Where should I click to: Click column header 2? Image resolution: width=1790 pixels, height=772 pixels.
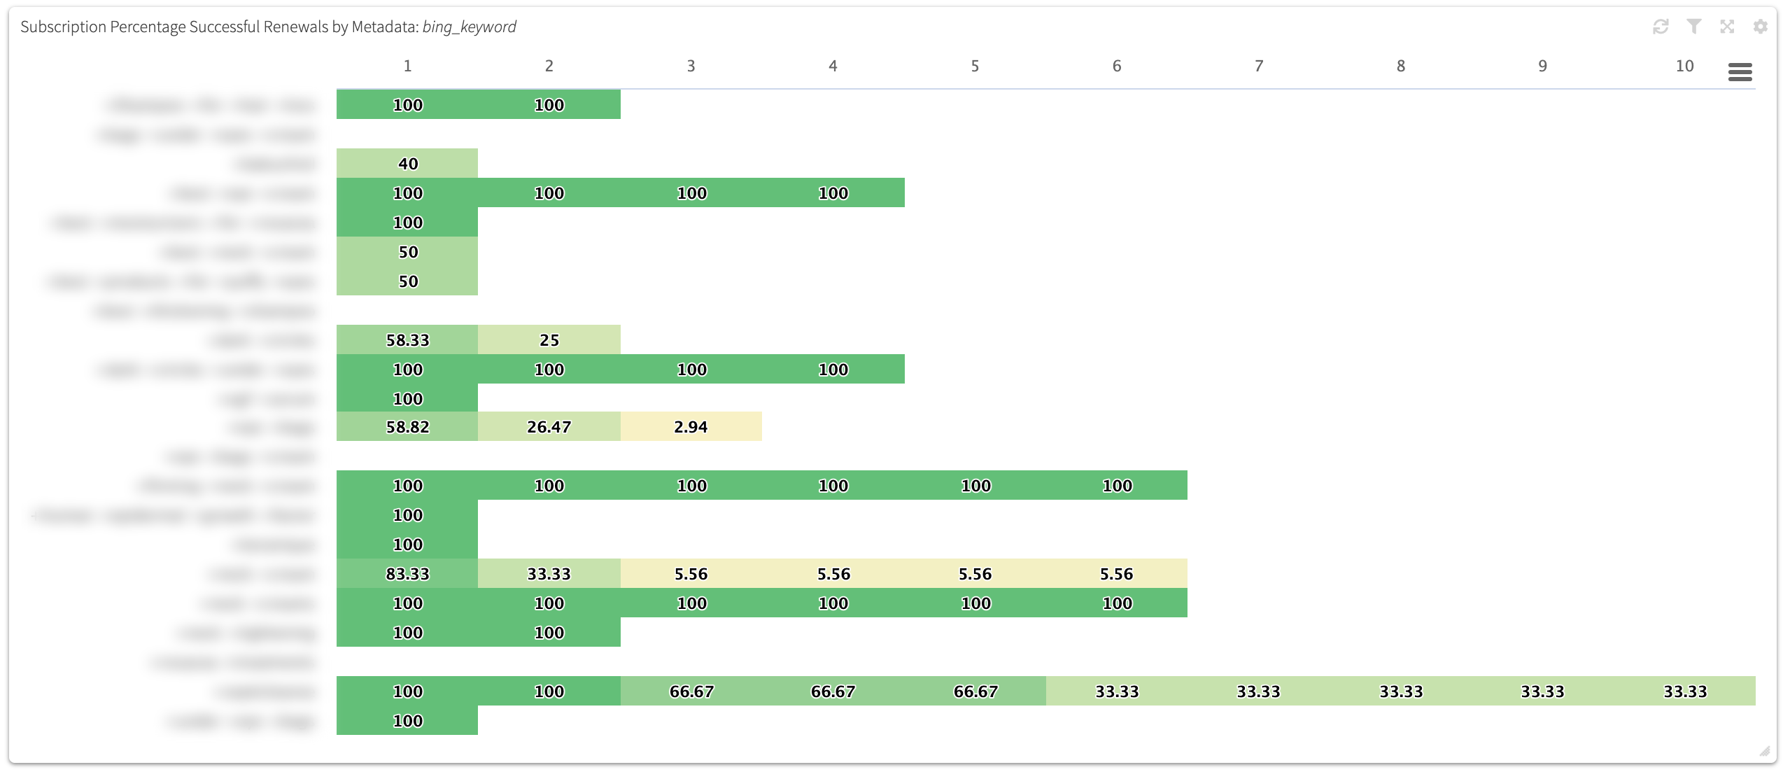tap(549, 66)
